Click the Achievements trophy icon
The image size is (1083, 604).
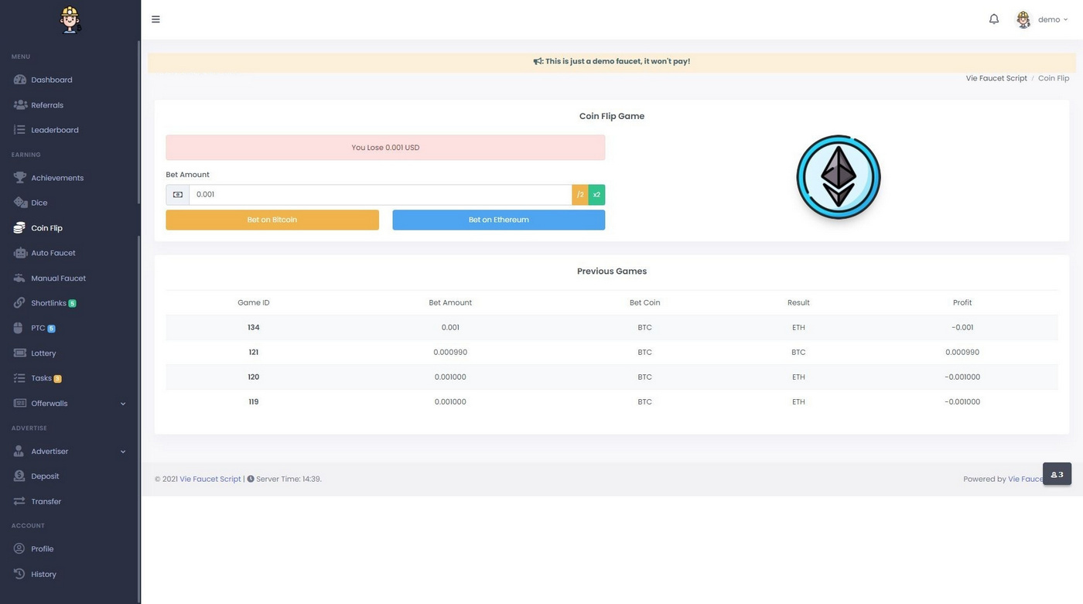tap(19, 178)
